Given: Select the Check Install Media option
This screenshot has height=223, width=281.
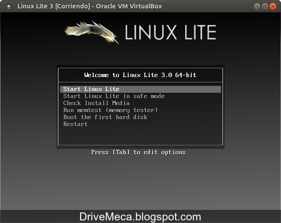Looking at the screenshot, I should (x=96, y=103).
